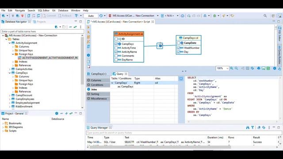This screenshot has width=283, height=159.
Task: Check the Comments column checkbox
Action: pyautogui.click(x=116, y=56)
